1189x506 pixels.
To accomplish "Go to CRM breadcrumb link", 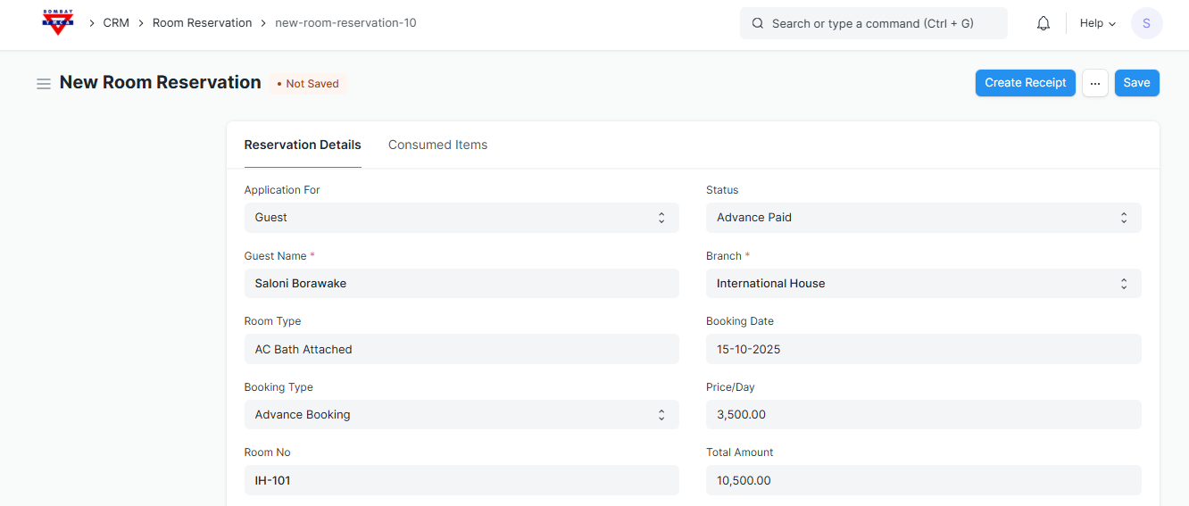I will pos(116,23).
